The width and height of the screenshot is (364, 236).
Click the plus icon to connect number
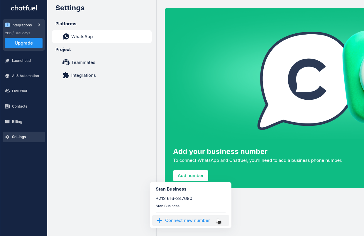159,220
